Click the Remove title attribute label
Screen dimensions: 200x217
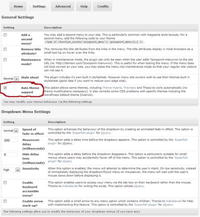[31, 51]
